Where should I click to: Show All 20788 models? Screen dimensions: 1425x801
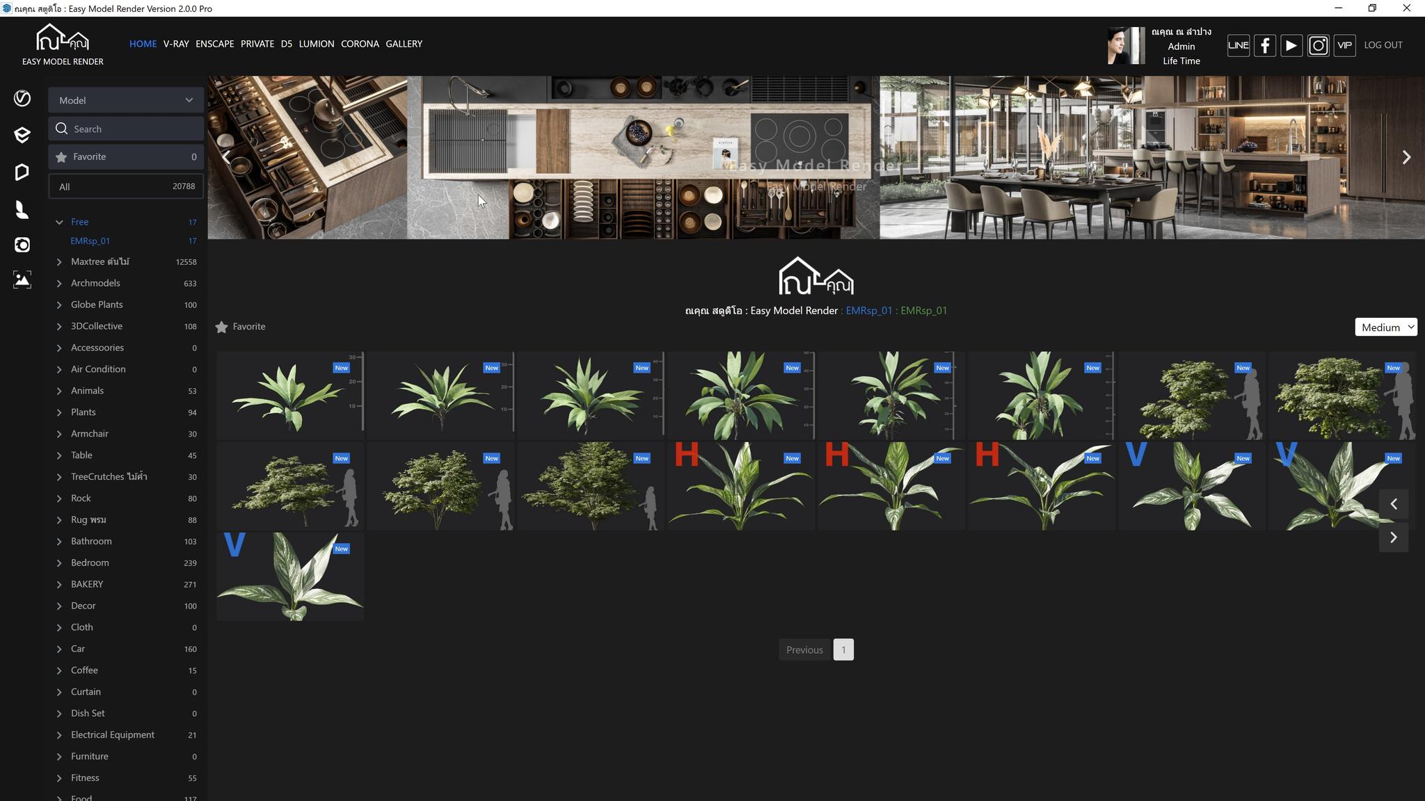[126, 186]
